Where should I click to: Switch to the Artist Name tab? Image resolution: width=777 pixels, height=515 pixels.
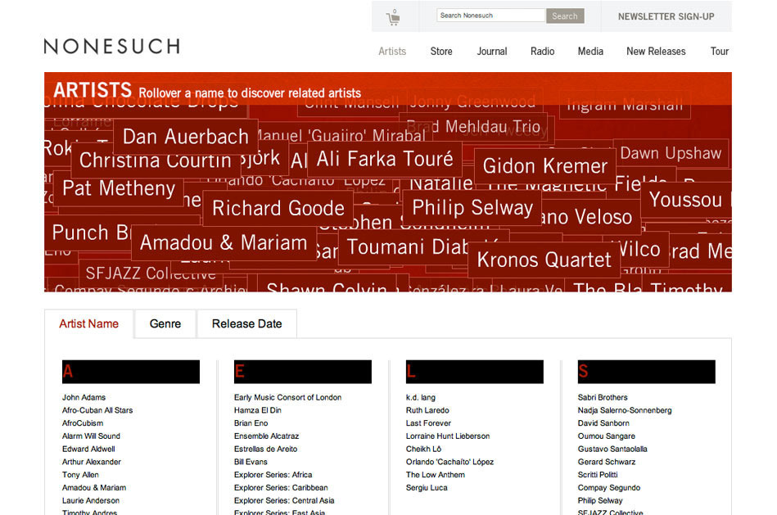88,323
